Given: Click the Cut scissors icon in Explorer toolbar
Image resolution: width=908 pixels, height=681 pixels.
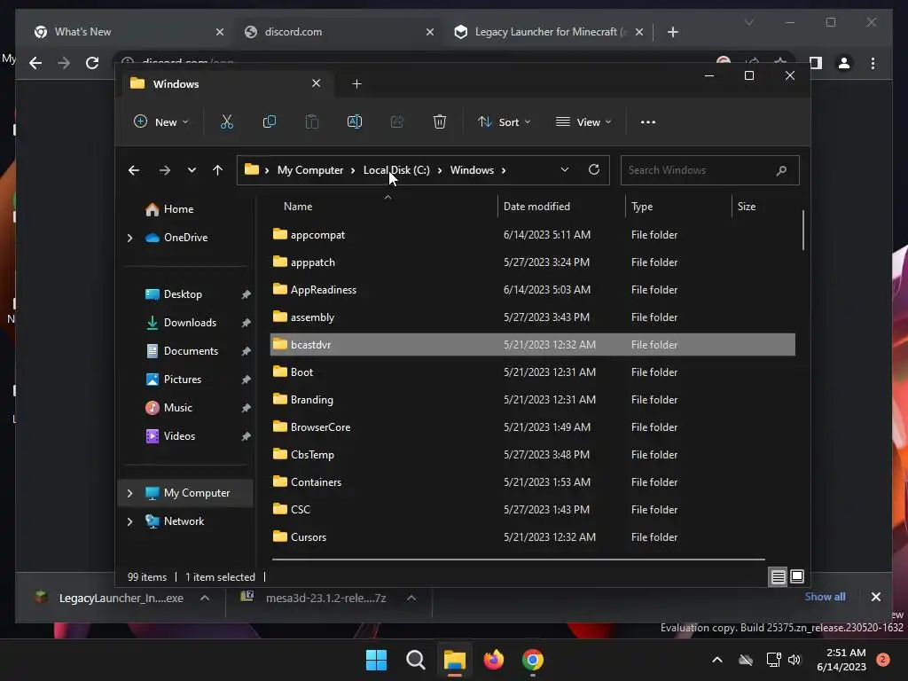Looking at the screenshot, I should coord(226,121).
